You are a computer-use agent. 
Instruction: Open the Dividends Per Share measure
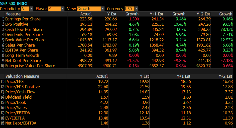24,35
